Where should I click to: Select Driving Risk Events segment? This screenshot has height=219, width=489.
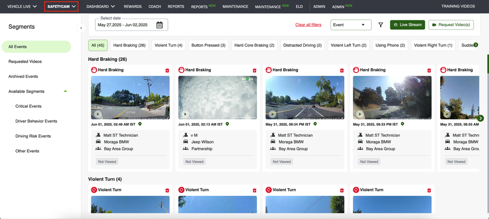click(x=33, y=136)
